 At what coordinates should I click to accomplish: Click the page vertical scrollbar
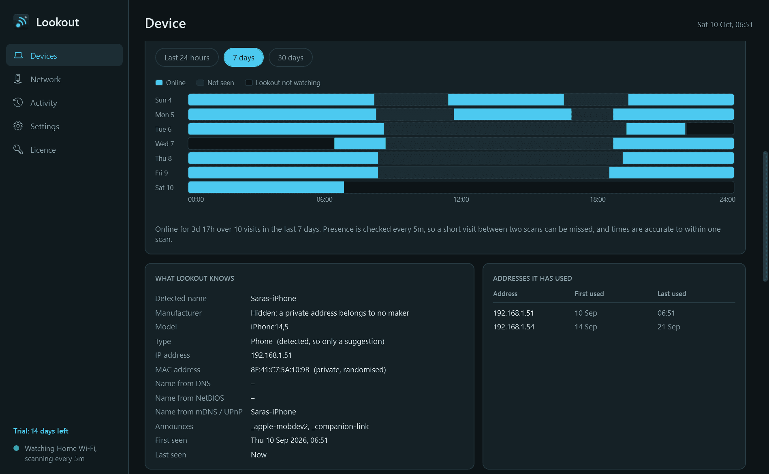click(x=765, y=216)
